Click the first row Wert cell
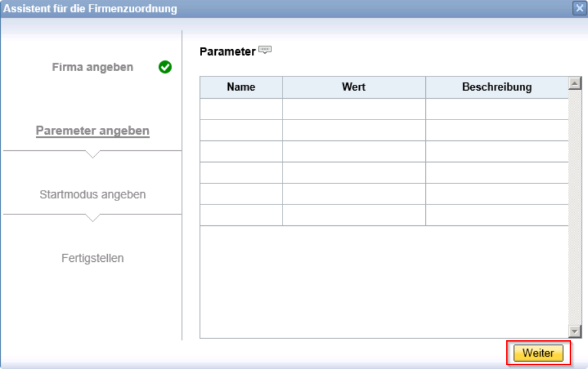 354,109
